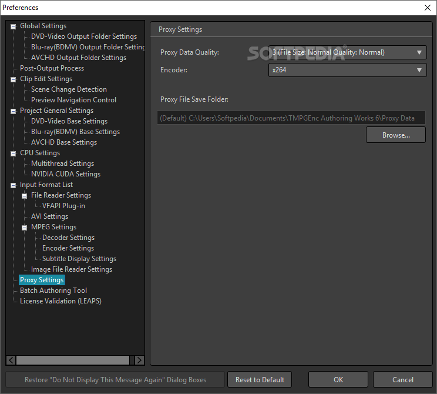Click the Input Format List label
This screenshot has width=437, height=394.
[46, 185]
